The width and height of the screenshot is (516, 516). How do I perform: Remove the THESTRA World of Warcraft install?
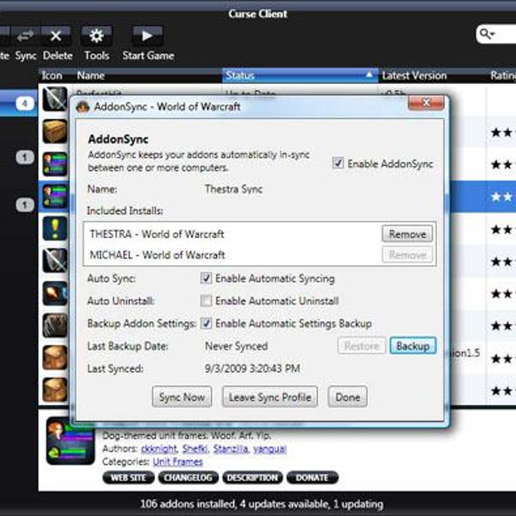pos(407,234)
